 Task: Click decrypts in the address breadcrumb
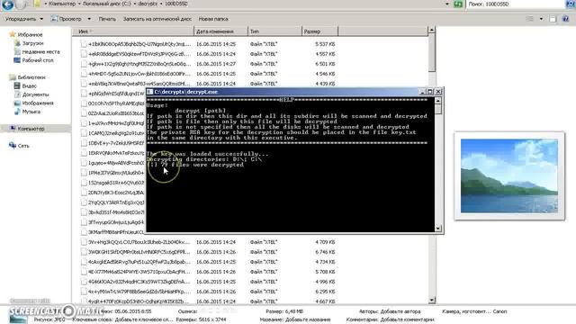pos(148,4)
